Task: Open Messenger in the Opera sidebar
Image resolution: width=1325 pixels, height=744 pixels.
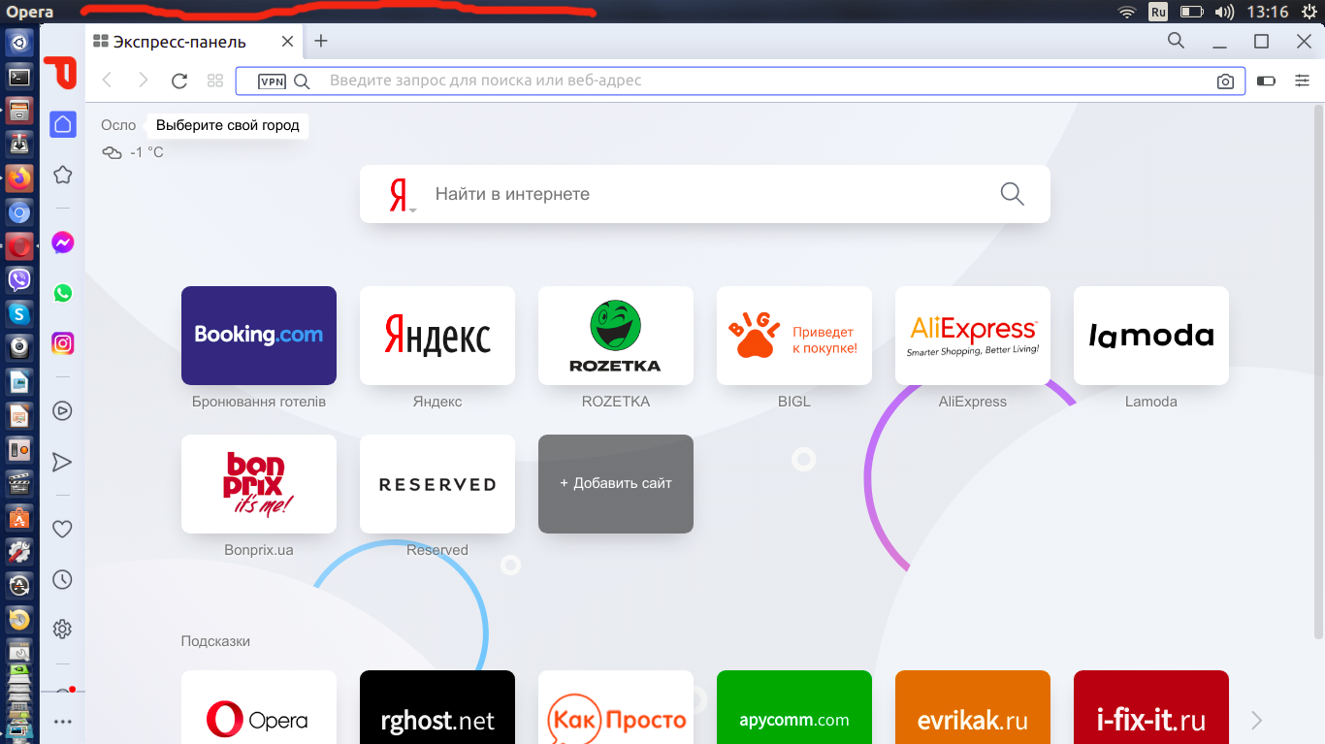Action: tap(63, 243)
